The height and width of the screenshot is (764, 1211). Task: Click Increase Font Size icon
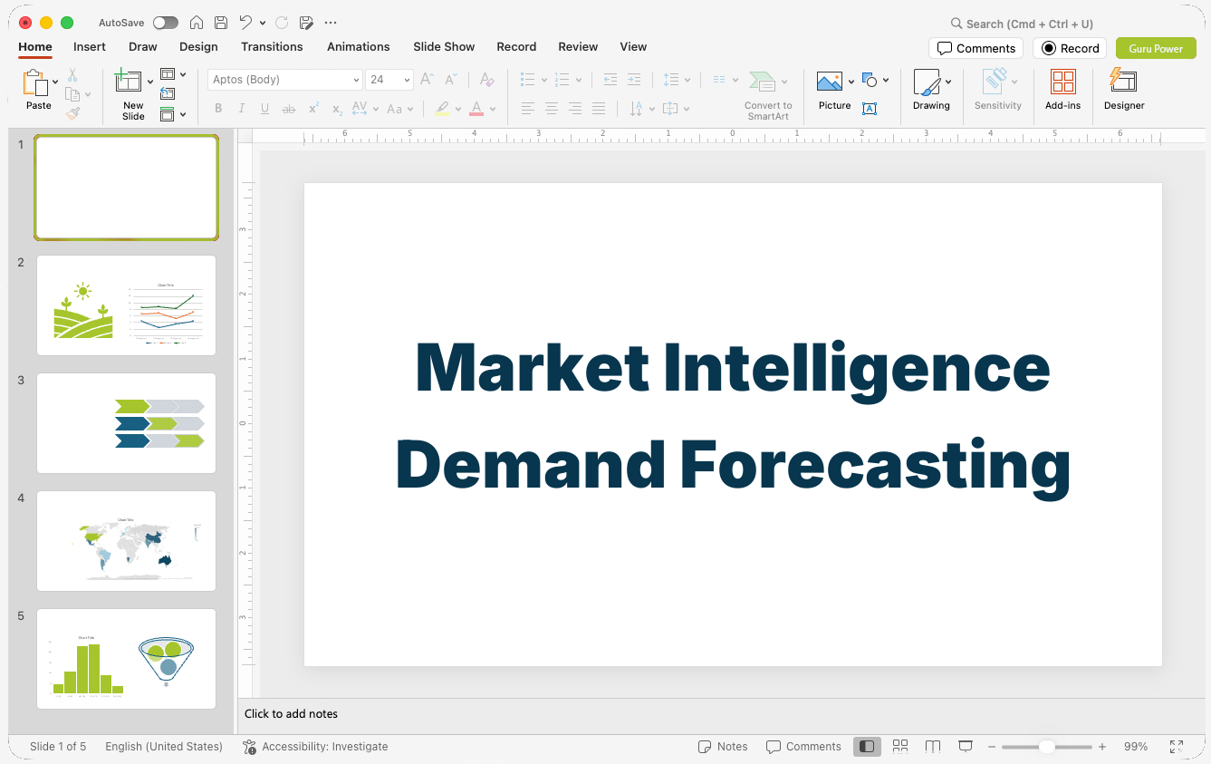[427, 80]
